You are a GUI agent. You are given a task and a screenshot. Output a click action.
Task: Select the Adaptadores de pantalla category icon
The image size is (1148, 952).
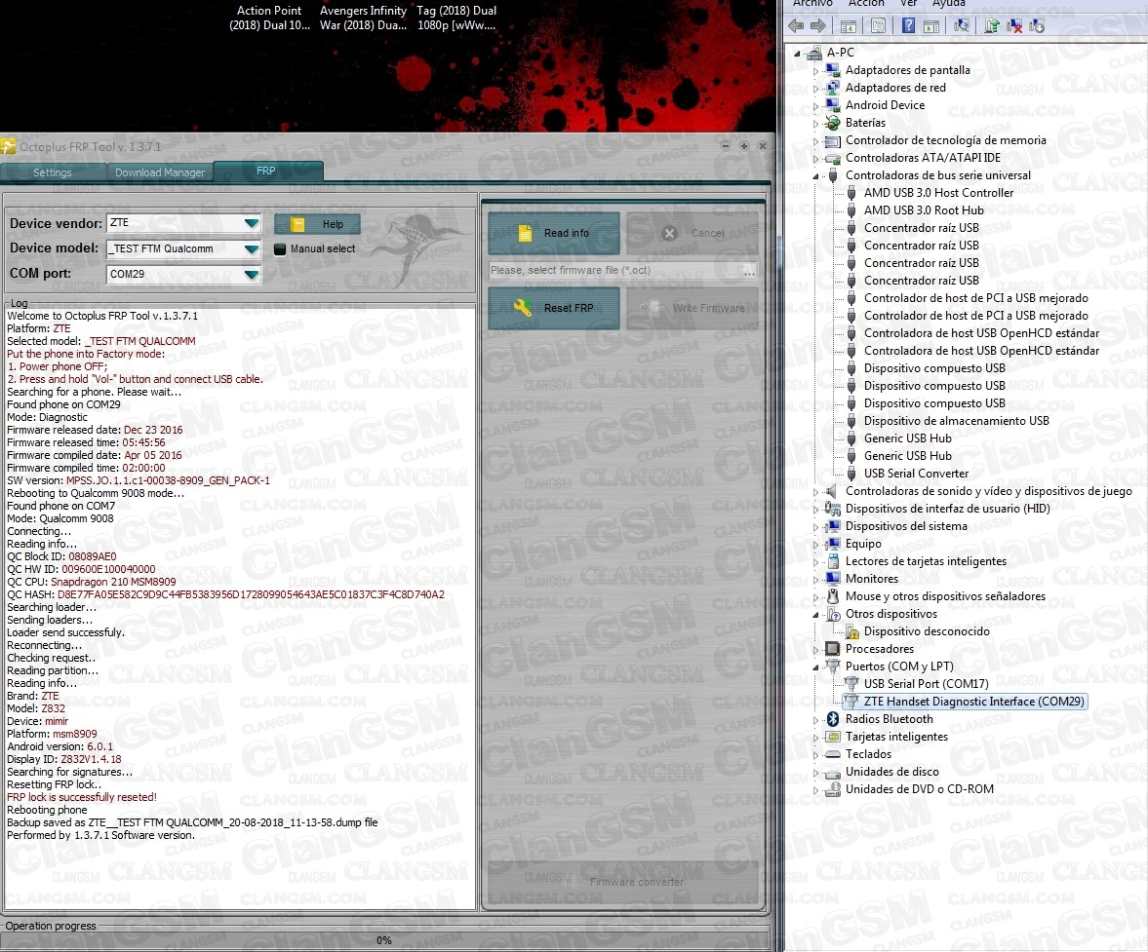point(832,70)
